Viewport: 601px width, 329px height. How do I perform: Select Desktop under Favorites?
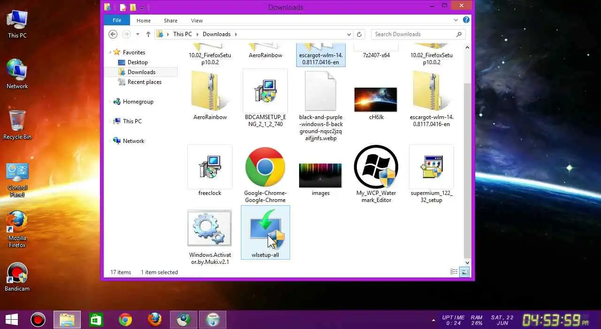pos(138,62)
